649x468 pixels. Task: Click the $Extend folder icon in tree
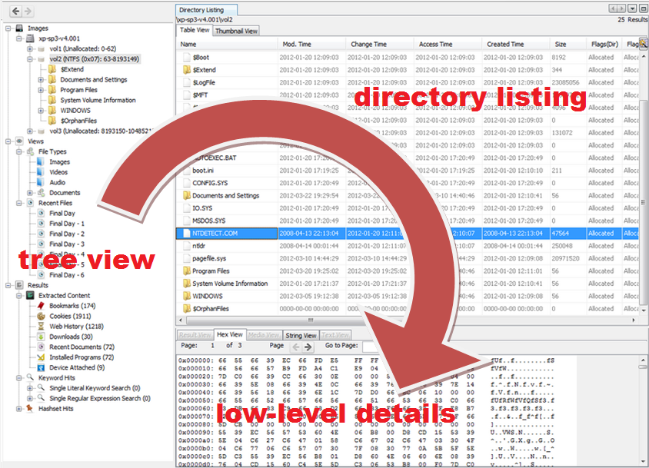click(x=52, y=69)
